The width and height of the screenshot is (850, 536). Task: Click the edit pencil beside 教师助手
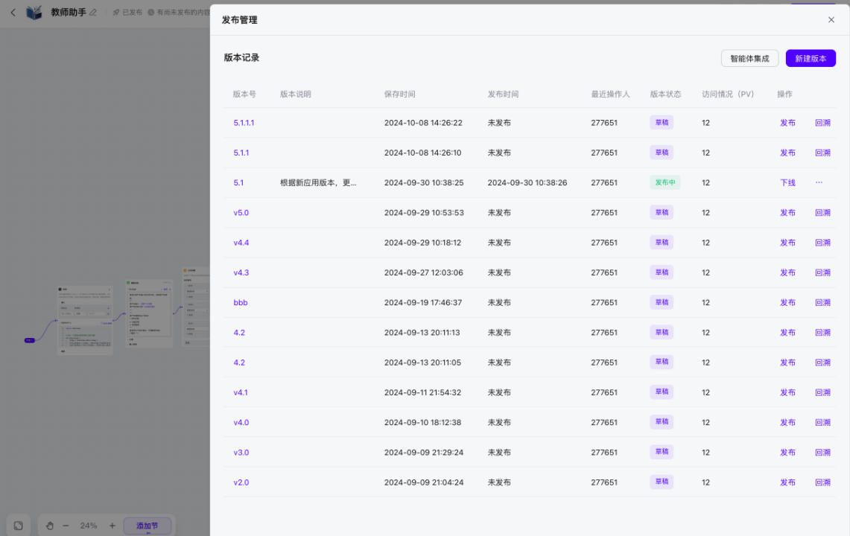93,13
